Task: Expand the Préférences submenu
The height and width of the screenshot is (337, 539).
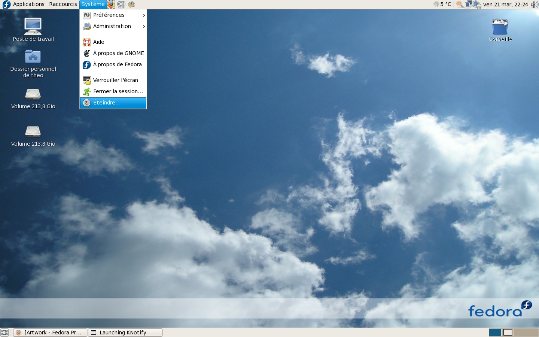Action: [113, 15]
